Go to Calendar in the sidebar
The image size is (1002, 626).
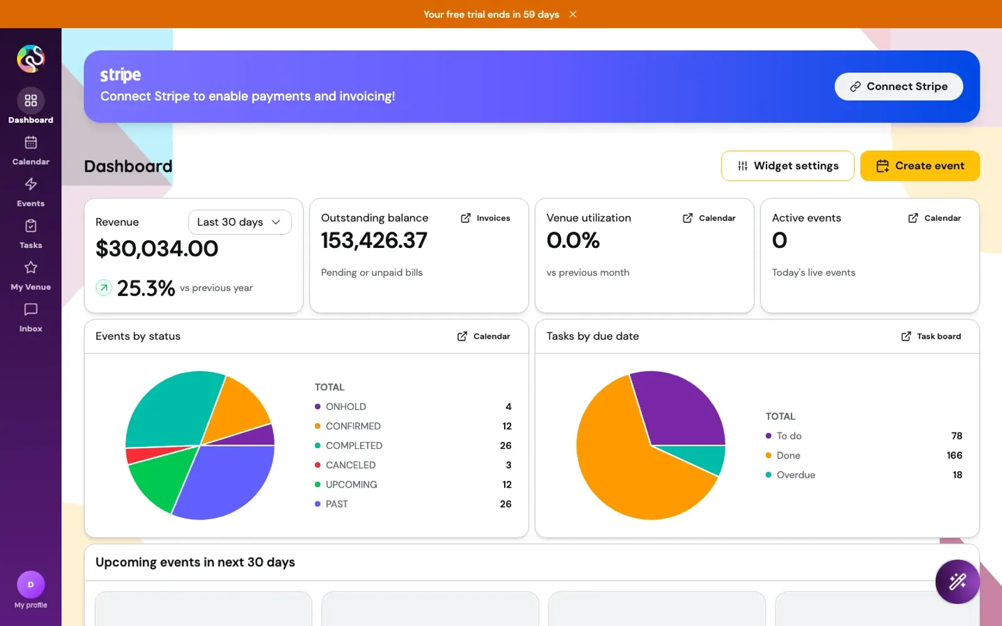(31, 150)
